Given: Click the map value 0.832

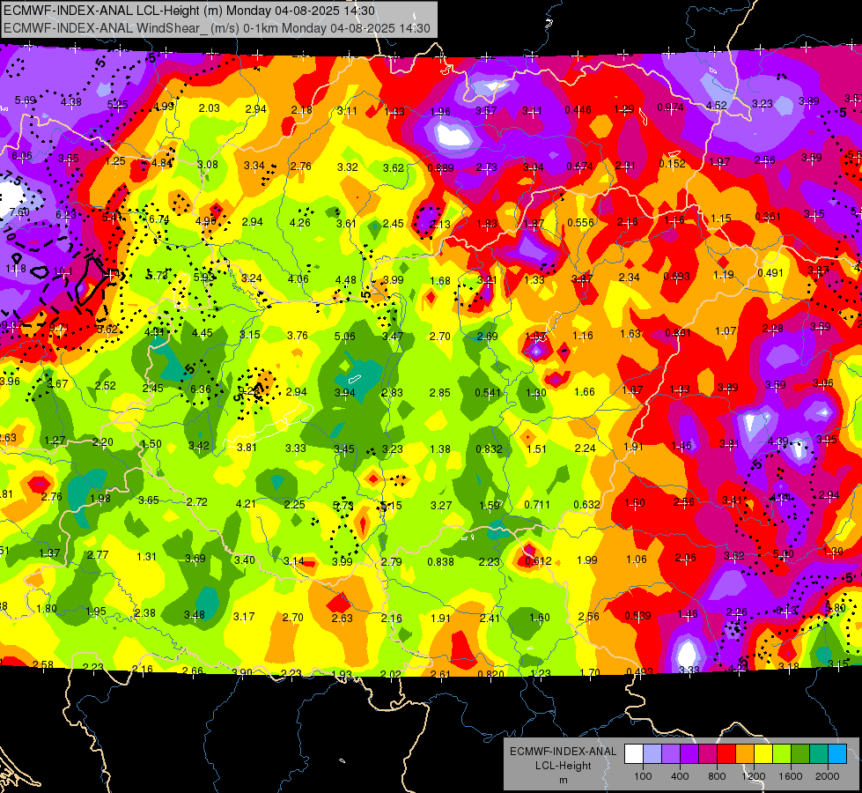Looking at the screenshot, I should (x=490, y=449).
